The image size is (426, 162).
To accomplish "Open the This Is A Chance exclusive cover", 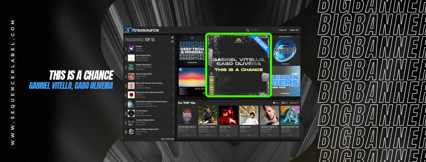I will (x=238, y=65).
